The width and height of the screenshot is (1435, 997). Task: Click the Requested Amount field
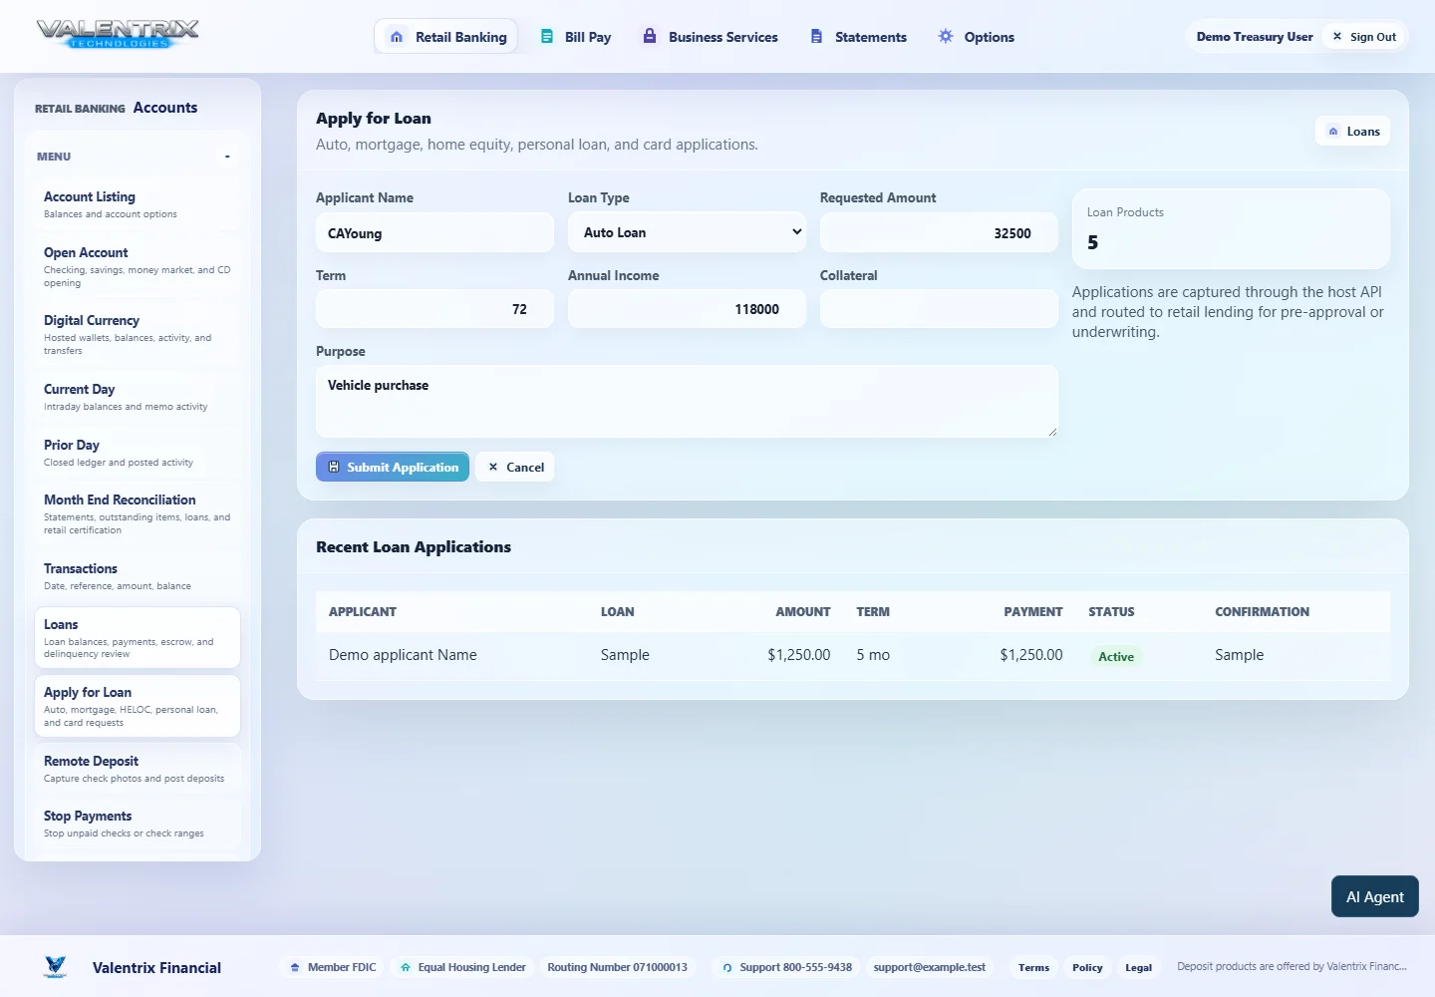pyautogui.click(x=939, y=232)
